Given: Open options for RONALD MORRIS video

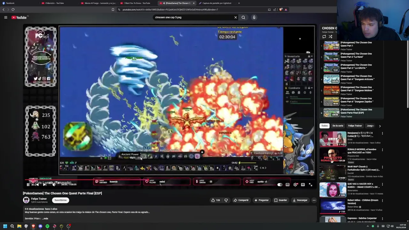Looking at the screenshot, I should coord(382,150).
